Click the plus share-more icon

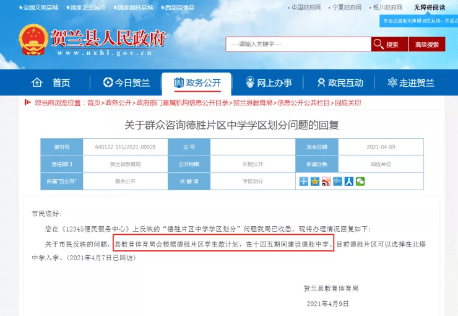coord(304,182)
